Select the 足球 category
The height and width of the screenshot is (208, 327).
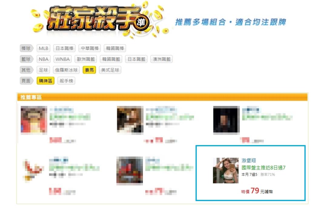[43, 70]
